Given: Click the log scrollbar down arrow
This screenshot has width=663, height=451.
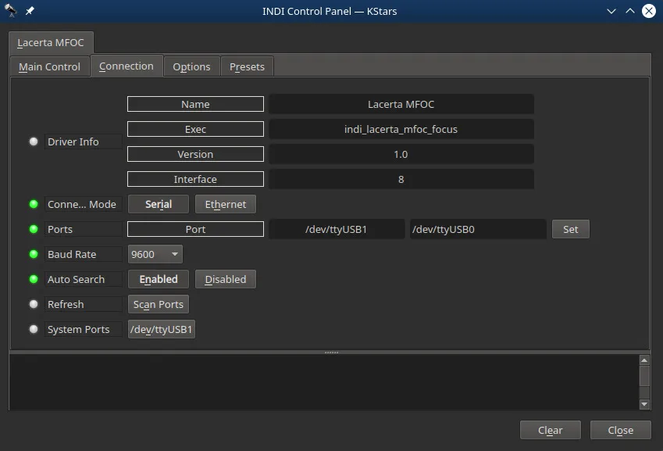Looking at the screenshot, I should point(644,404).
